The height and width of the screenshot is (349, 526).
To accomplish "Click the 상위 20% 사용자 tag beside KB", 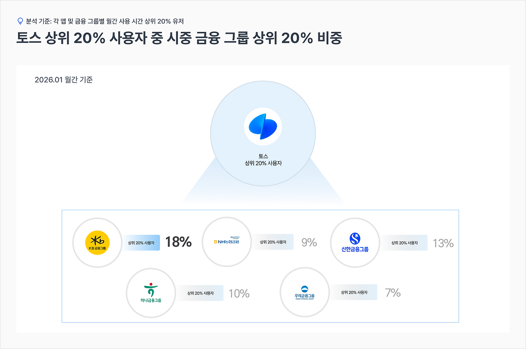I will [x=141, y=243].
